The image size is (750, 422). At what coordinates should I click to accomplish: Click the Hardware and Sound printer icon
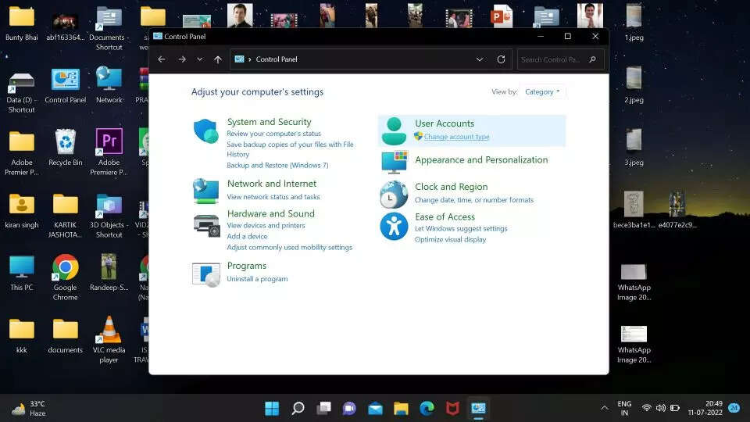point(206,225)
